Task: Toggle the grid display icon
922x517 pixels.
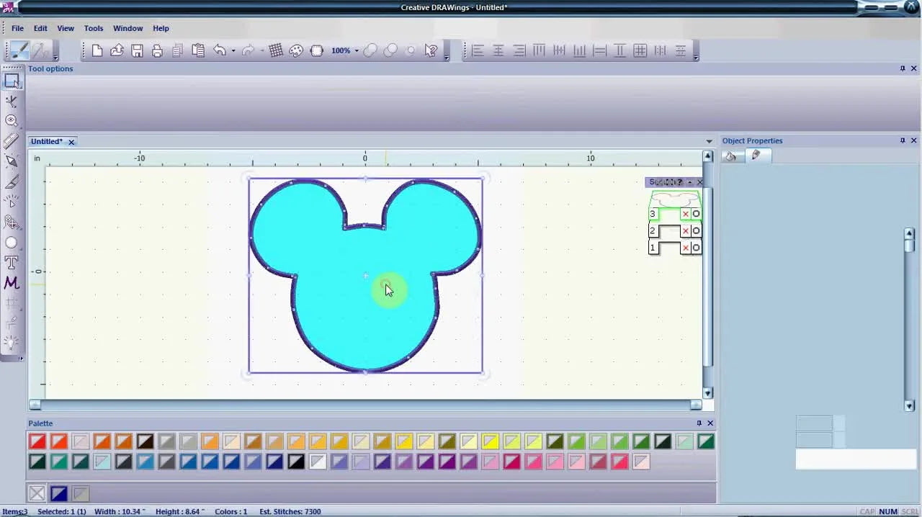Action: (x=276, y=50)
